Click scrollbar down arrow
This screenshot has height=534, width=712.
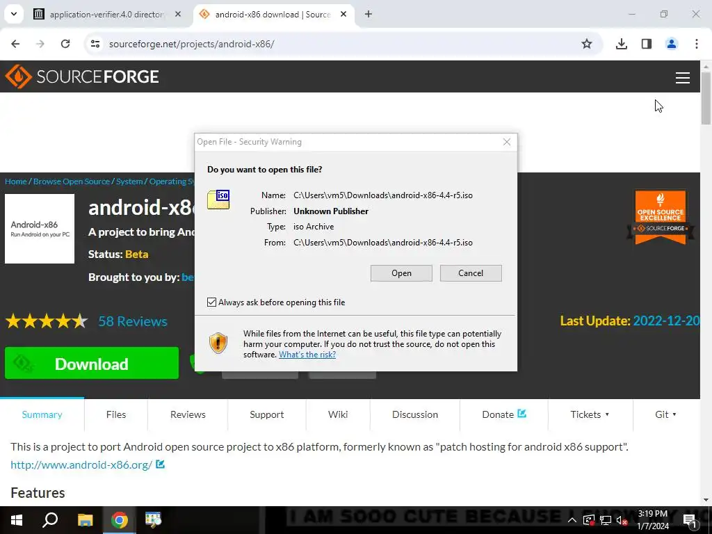pyautogui.click(x=706, y=501)
